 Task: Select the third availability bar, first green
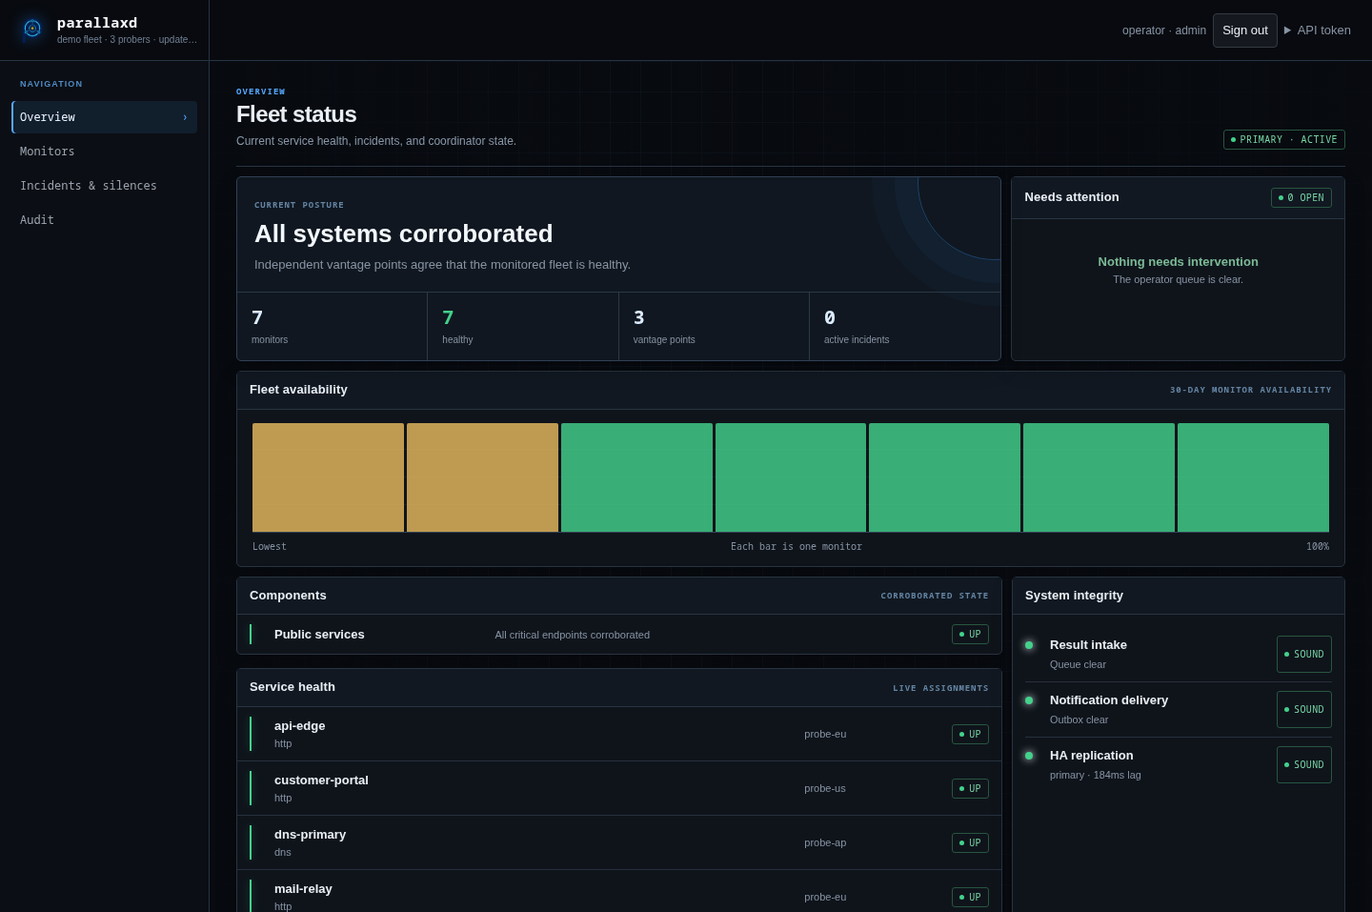click(x=636, y=477)
